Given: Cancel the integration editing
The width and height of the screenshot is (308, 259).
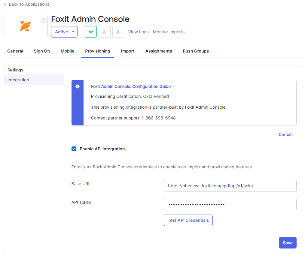Looking at the screenshot, I should point(285,134).
